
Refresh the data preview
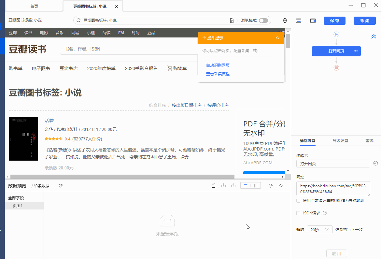click(61, 186)
